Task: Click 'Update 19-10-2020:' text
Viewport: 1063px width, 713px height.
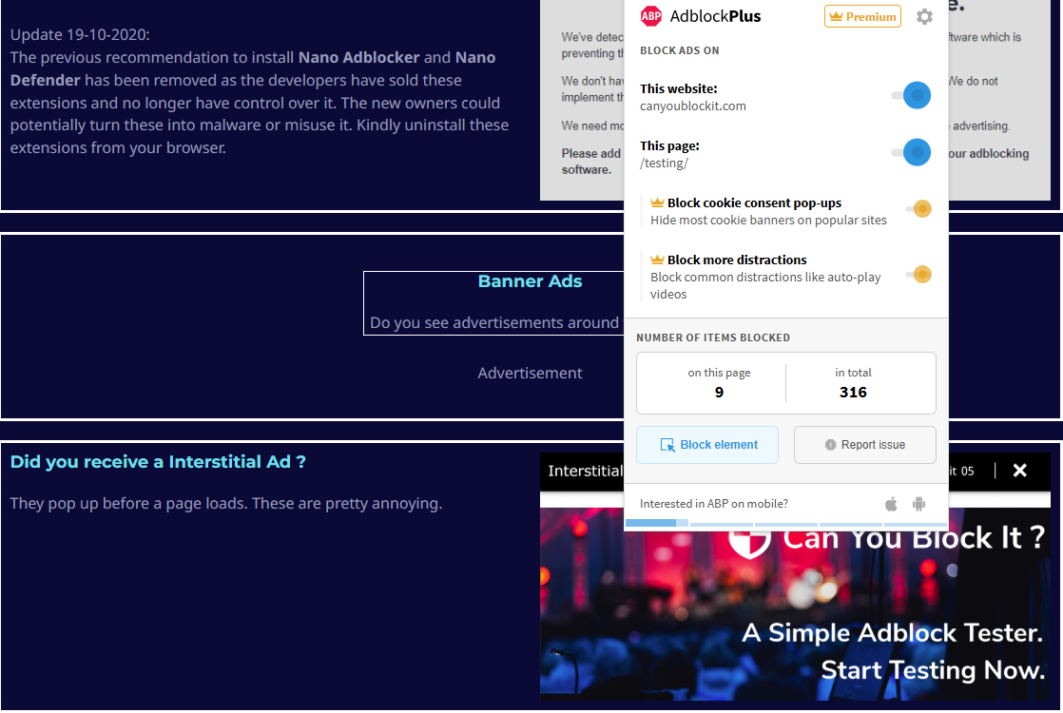Action: (80, 34)
